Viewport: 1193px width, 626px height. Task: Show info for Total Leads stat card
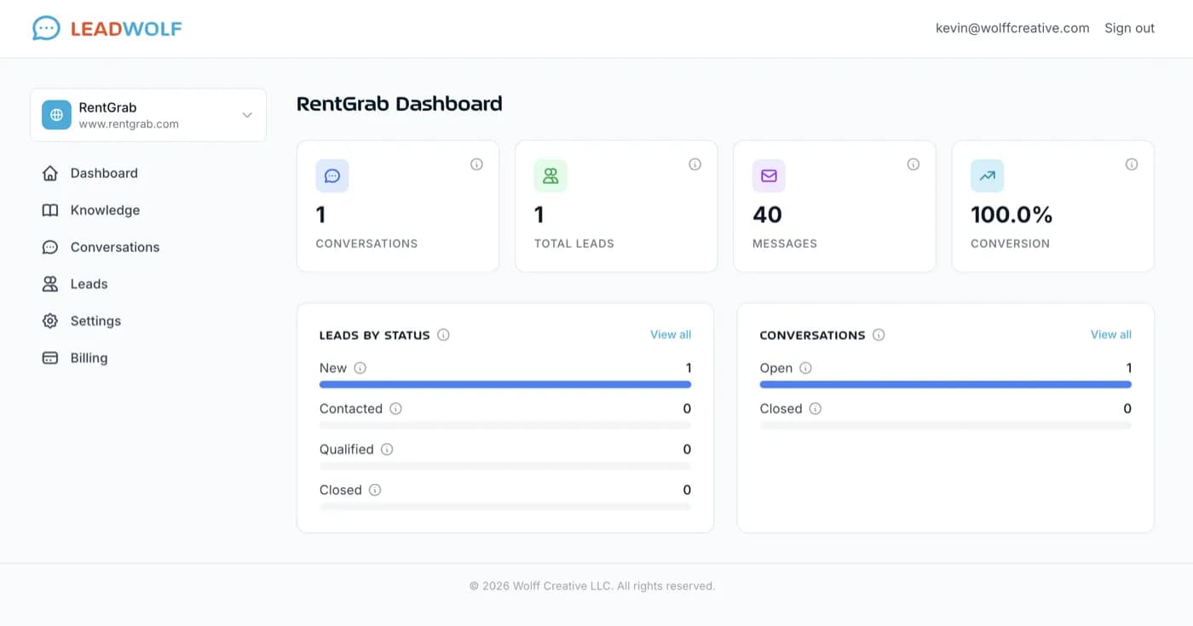click(x=695, y=164)
